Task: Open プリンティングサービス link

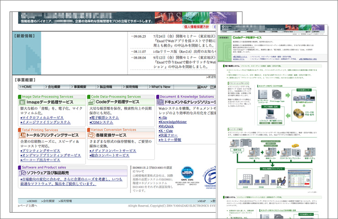Action: [40, 151]
